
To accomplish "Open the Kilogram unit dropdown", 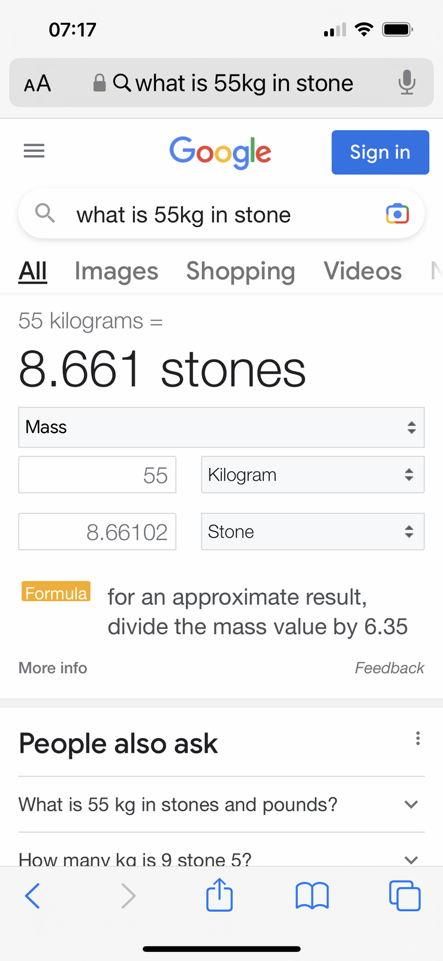I will tap(312, 474).
